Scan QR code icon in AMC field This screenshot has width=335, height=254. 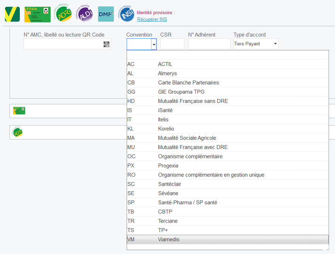click(106, 44)
